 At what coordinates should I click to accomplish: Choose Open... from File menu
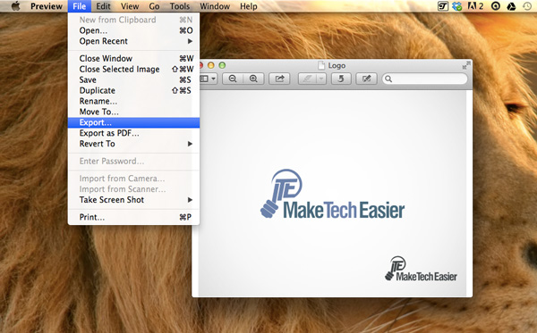[133, 30]
